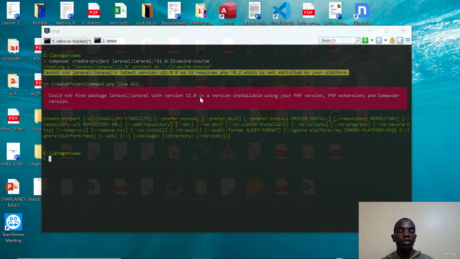
Task: Click the 'Creating a "laravel/laravel:11.0" project' line
Action: click(127, 67)
